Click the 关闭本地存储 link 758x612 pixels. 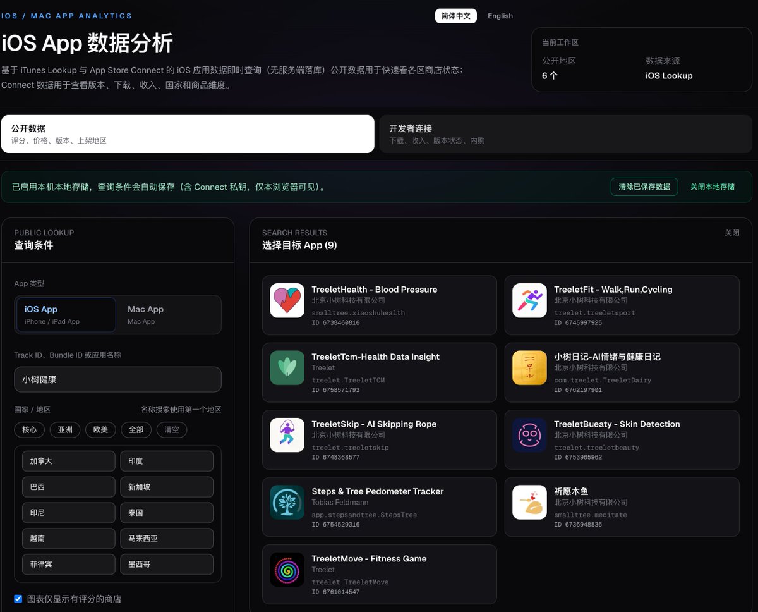pyautogui.click(x=713, y=187)
